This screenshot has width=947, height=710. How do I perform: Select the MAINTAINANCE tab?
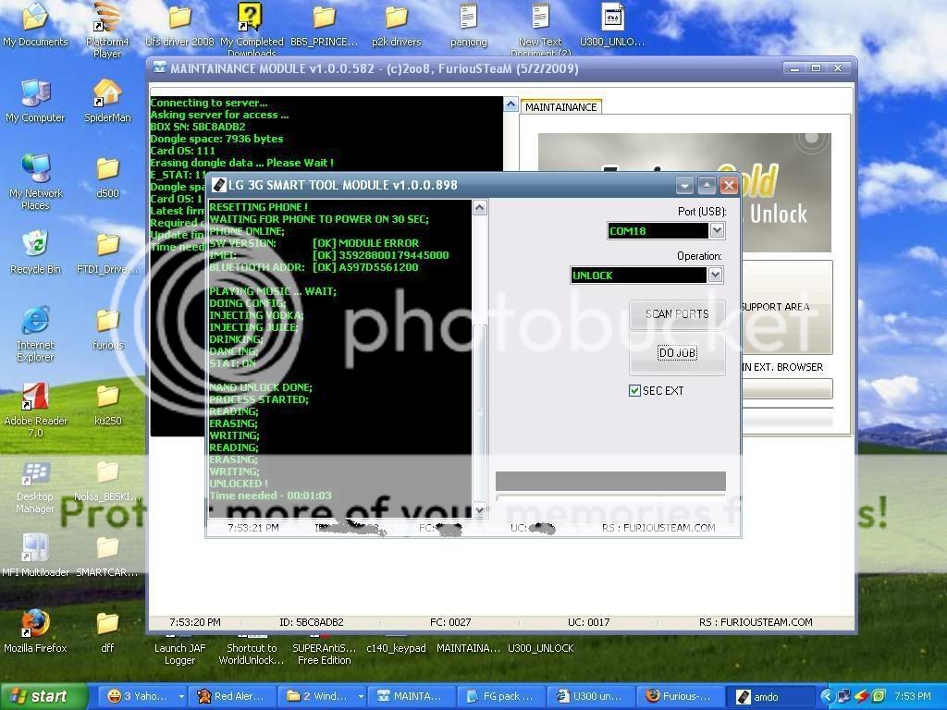point(560,107)
